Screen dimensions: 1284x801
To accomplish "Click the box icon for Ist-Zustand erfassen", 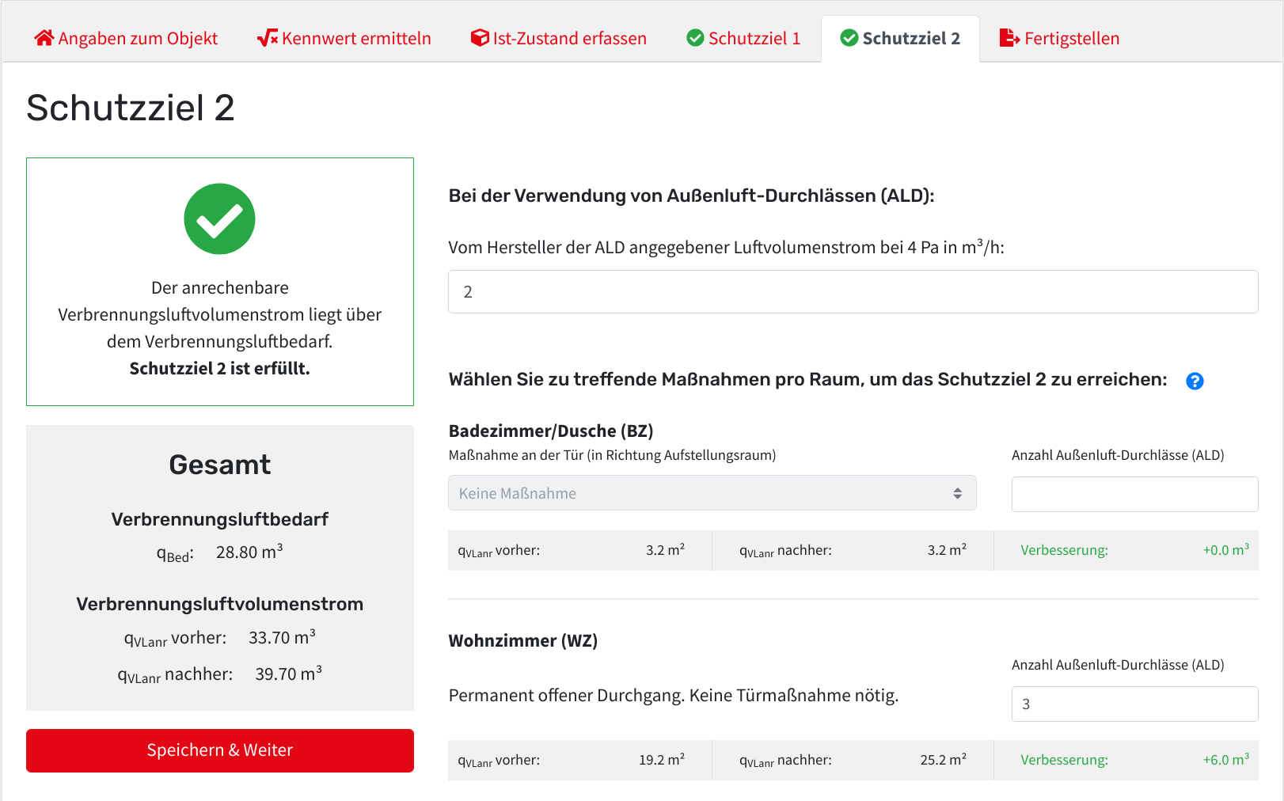I will (x=479, y=38).
